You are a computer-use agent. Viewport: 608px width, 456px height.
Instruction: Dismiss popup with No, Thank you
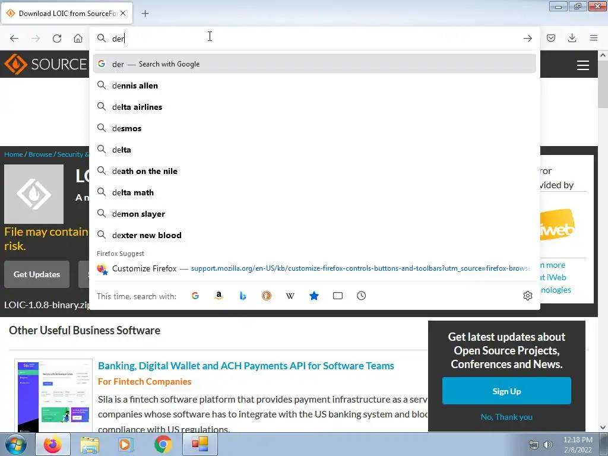[x=506, y=417]
